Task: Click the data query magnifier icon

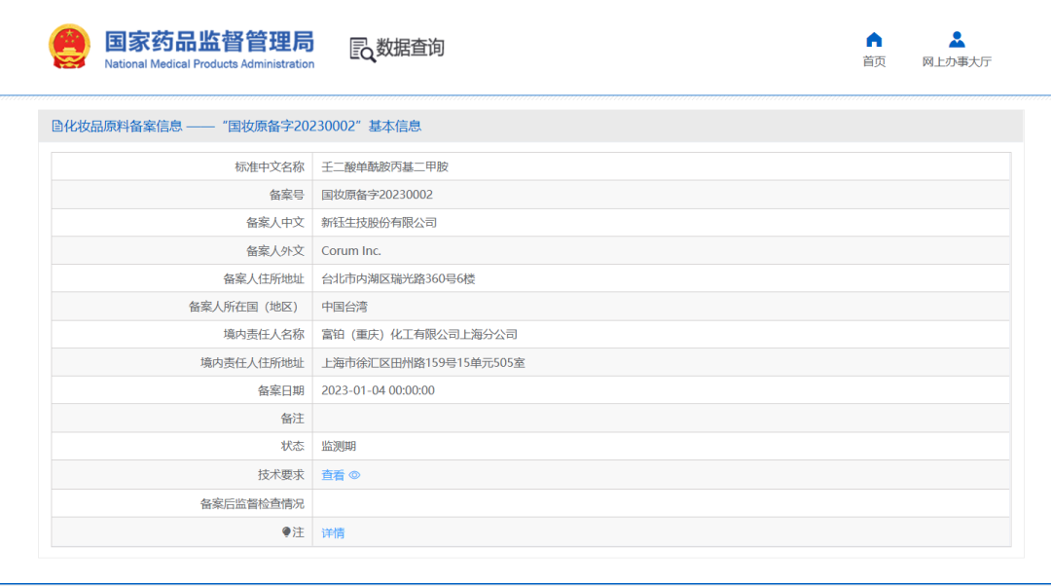Action: pos(363,50)
